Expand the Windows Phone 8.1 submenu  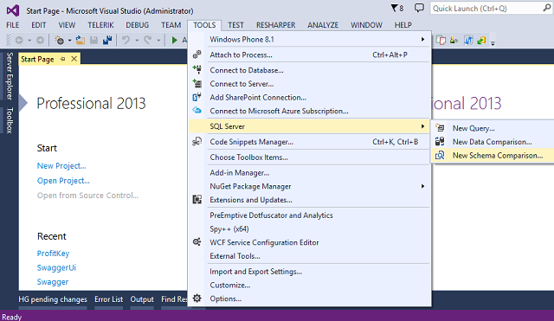(310, 40)
